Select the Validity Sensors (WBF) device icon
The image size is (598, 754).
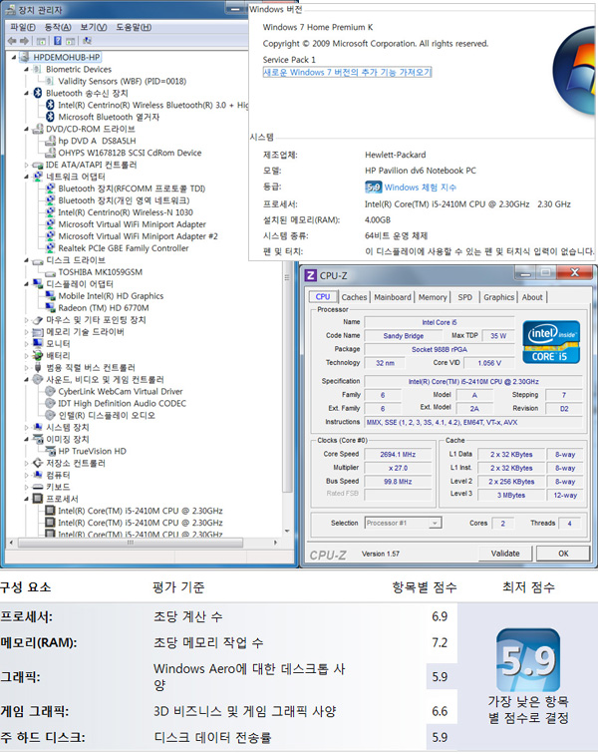pos(50,81)
